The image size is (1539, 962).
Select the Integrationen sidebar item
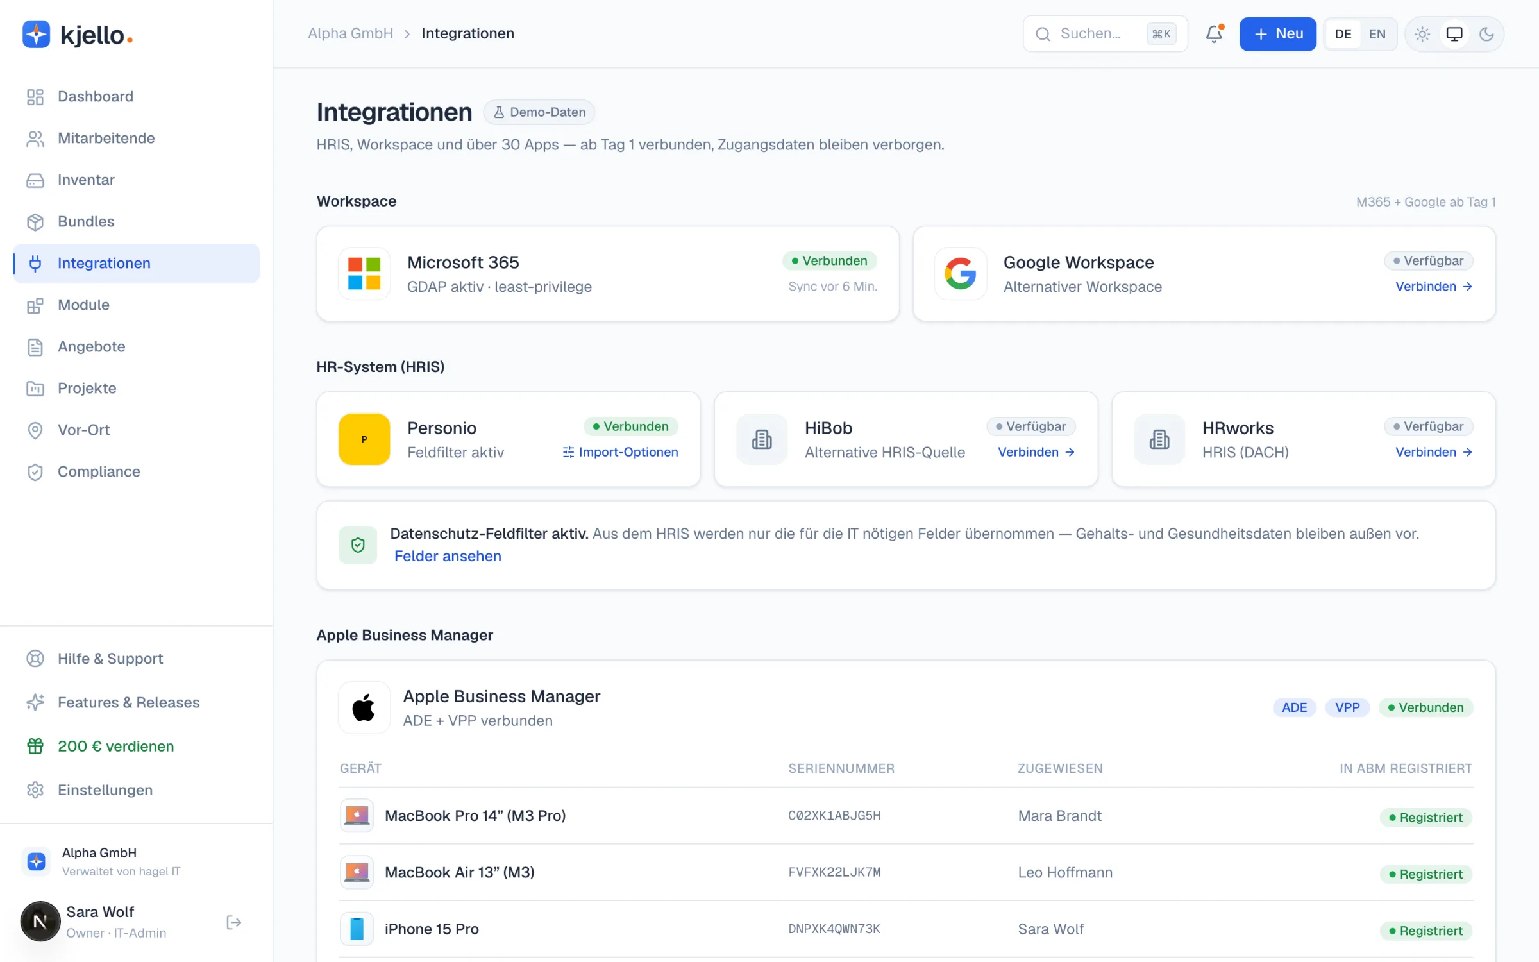point(136,263)
